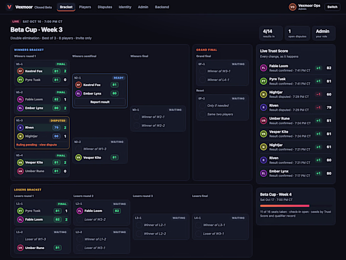Click Fable Loom avatar in Live Trust Score

point(263,68)
